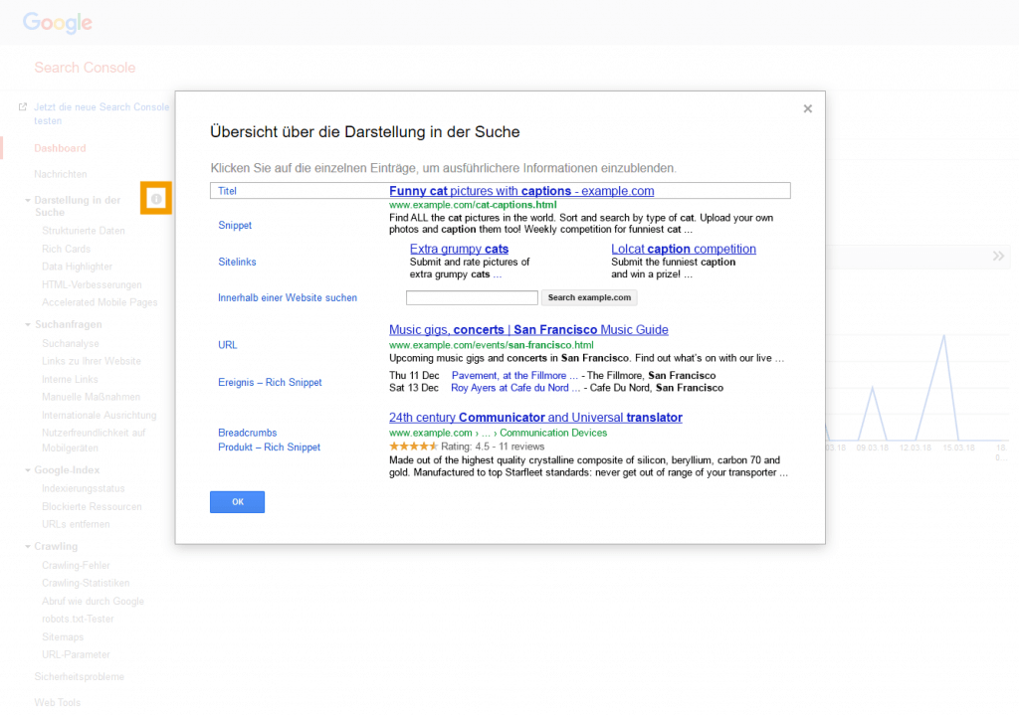This screenshot has width=1019, height=716.
Task: Open Abruf wie durch Google
Action: point(93,602)
